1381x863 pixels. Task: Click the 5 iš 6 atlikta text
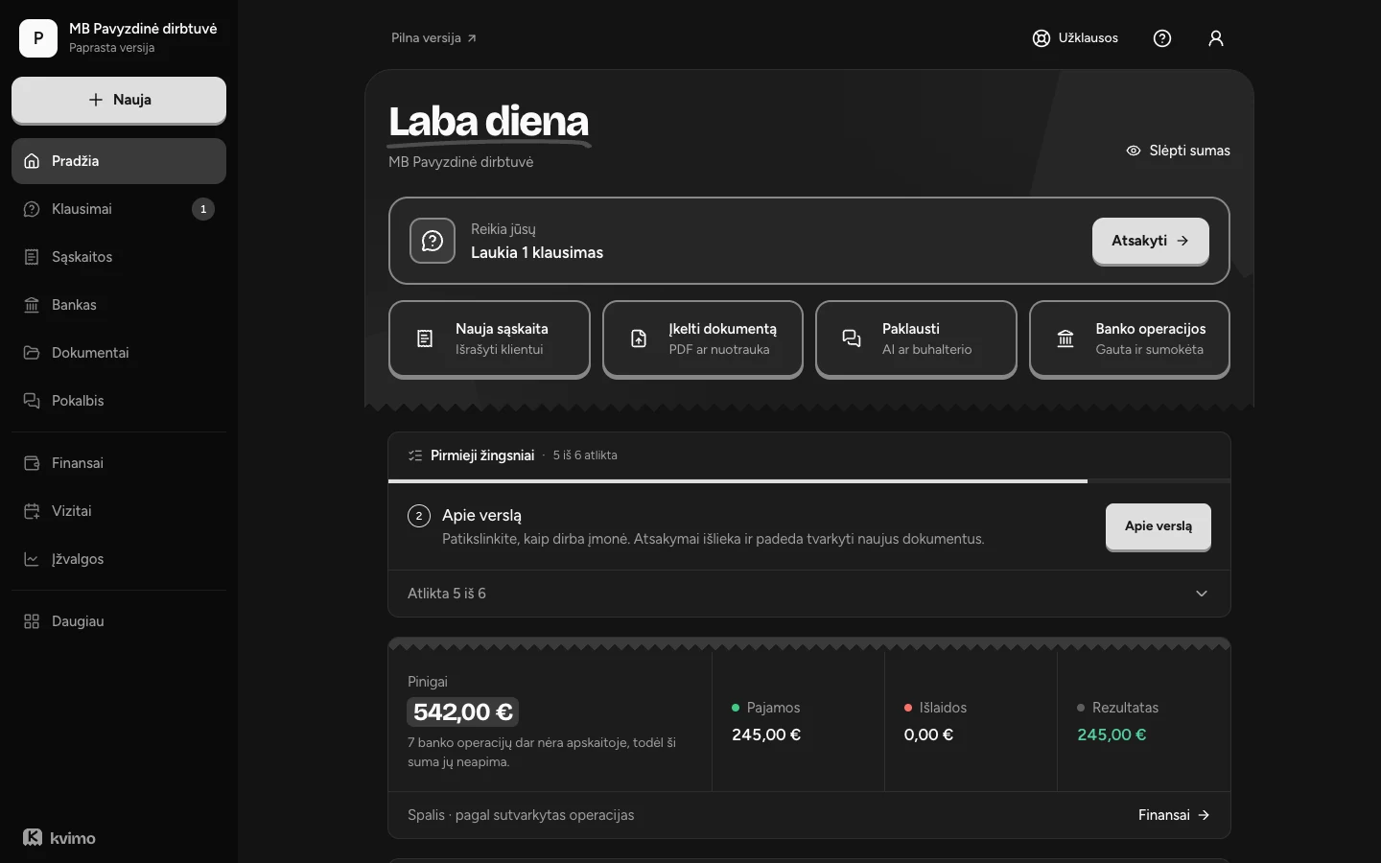(x=585, y=455)
